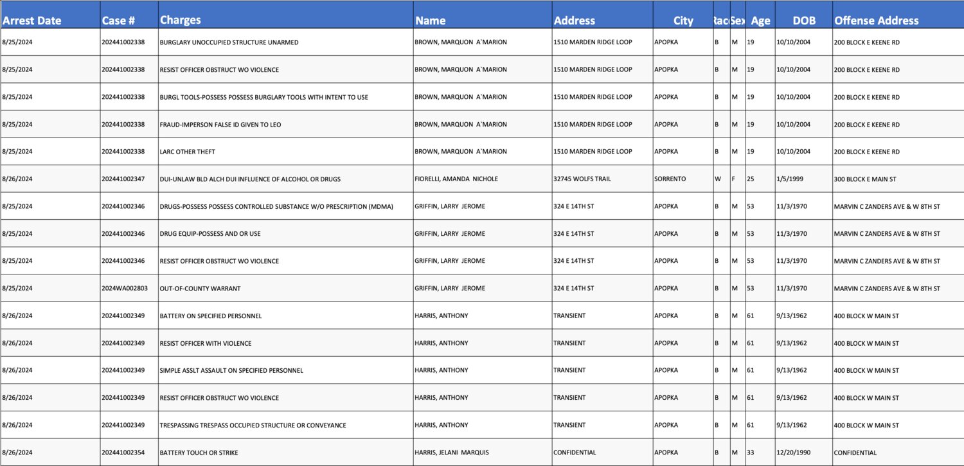Screen dimensions: 964x466
Task: Select the FIORELLI, AMANDA NICHOLE name cell
Action: (x=483, y=179)
